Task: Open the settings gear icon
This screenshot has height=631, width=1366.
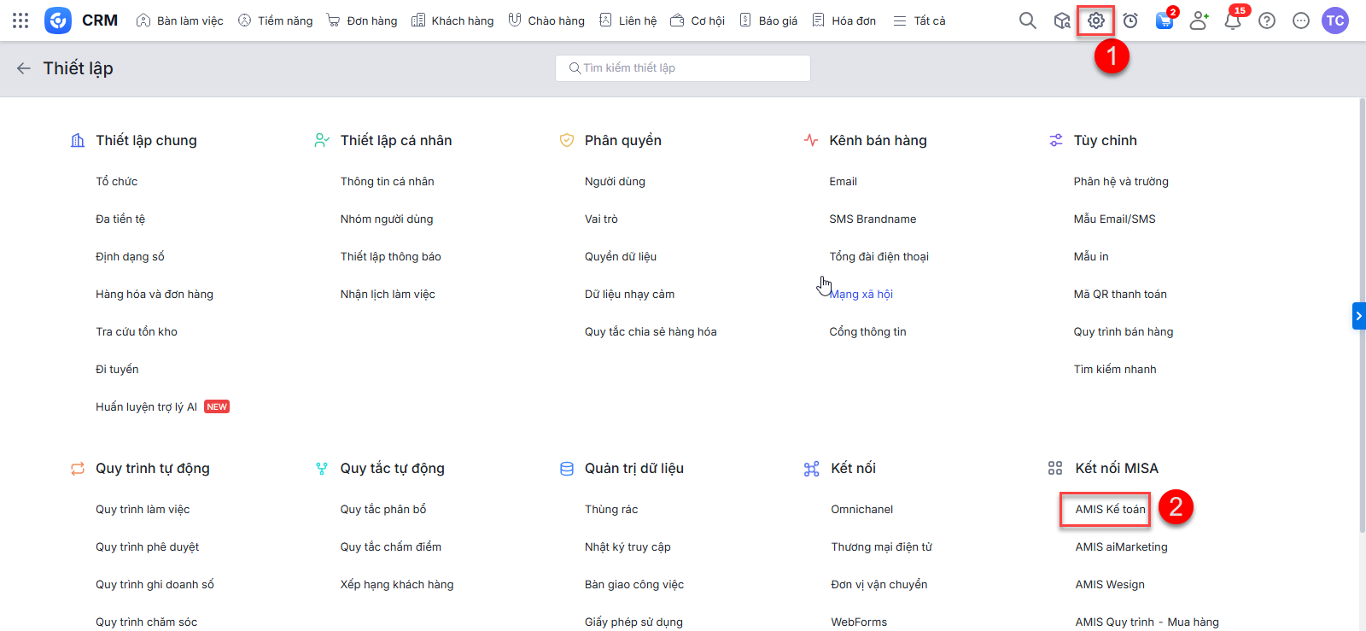Action: tap(1095, 20)
